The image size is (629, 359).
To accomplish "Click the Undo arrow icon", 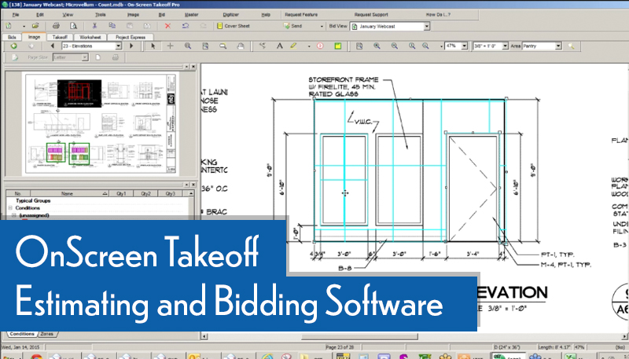I will tap(186, 26).
